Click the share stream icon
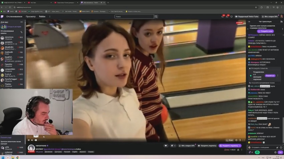 pyautogui.click(x=238, y=150)
